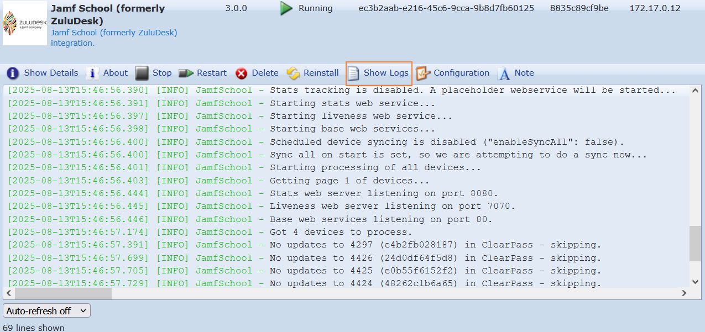Click log line Stats web server port 8080

point(253,193)
